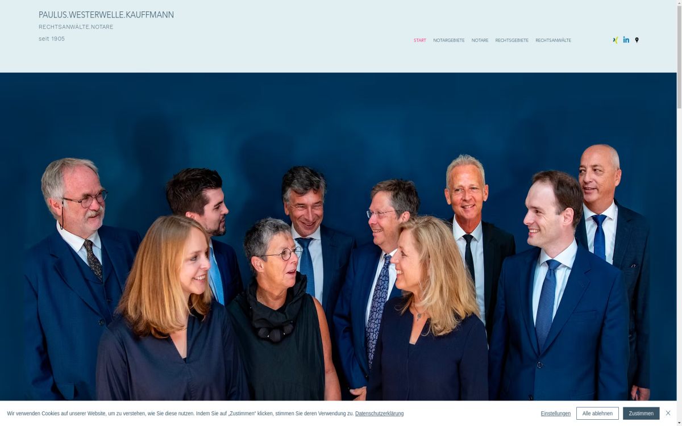Image resolution: width=682 pixels, height=426 pixels.
Task: Navigate to the RECHTSANWÄLTE page
Action: click(x=553, y=40)
